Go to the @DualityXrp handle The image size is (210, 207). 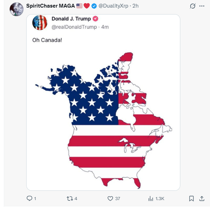pos(114,6)
